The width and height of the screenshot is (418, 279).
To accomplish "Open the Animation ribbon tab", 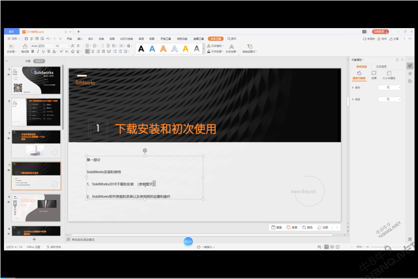I will point(112,39).
